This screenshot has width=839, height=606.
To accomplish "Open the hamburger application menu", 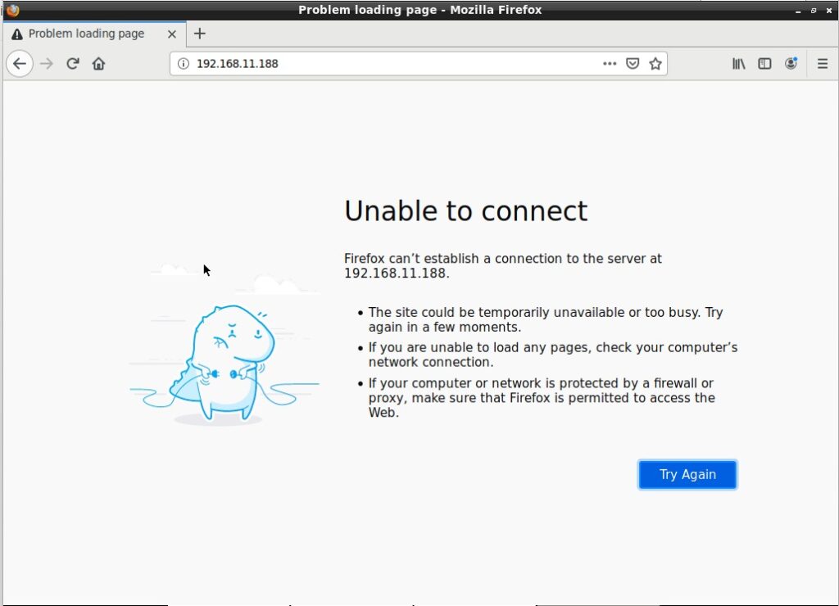I will click(x=823, y=64).
